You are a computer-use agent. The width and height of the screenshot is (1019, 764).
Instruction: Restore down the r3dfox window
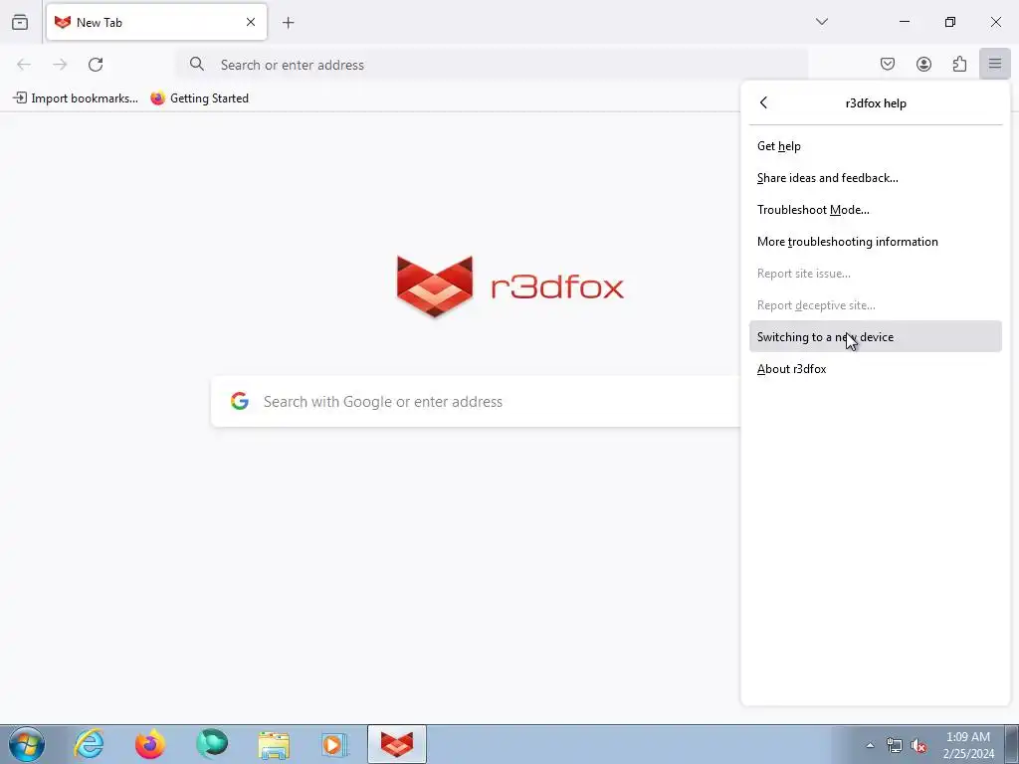pyautogui.click(x=950, y=22)
